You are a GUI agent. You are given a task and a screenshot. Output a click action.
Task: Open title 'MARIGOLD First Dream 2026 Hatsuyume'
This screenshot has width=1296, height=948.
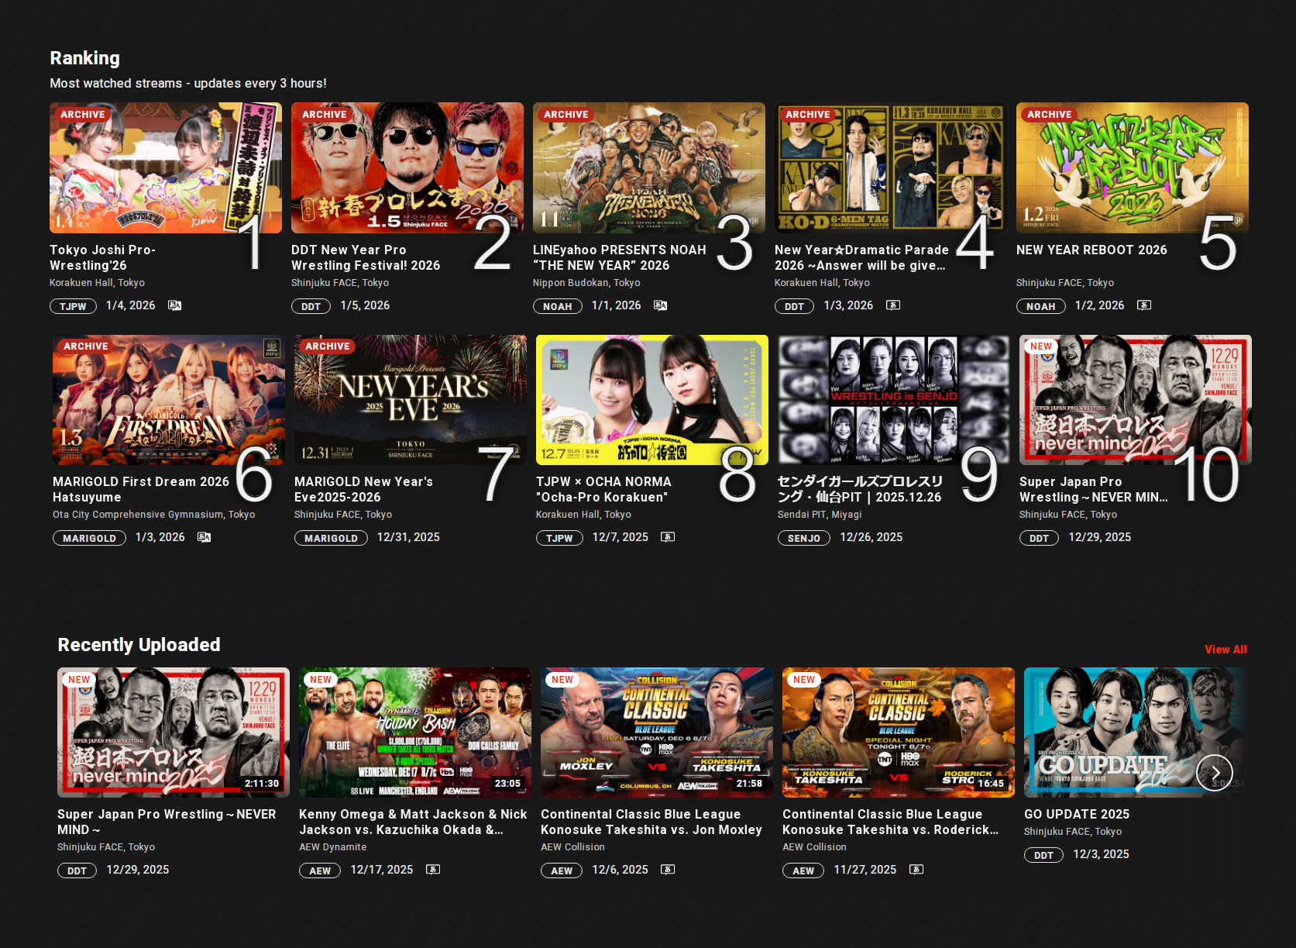tap(141, 489)
